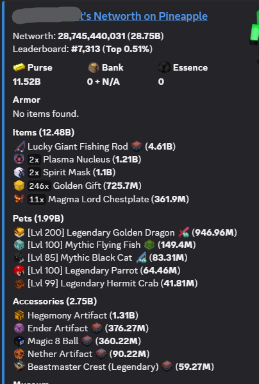Viewport: 259px width, 384px height.
Task: Click the gold Purse icon
Action: [x=19, y=67]
